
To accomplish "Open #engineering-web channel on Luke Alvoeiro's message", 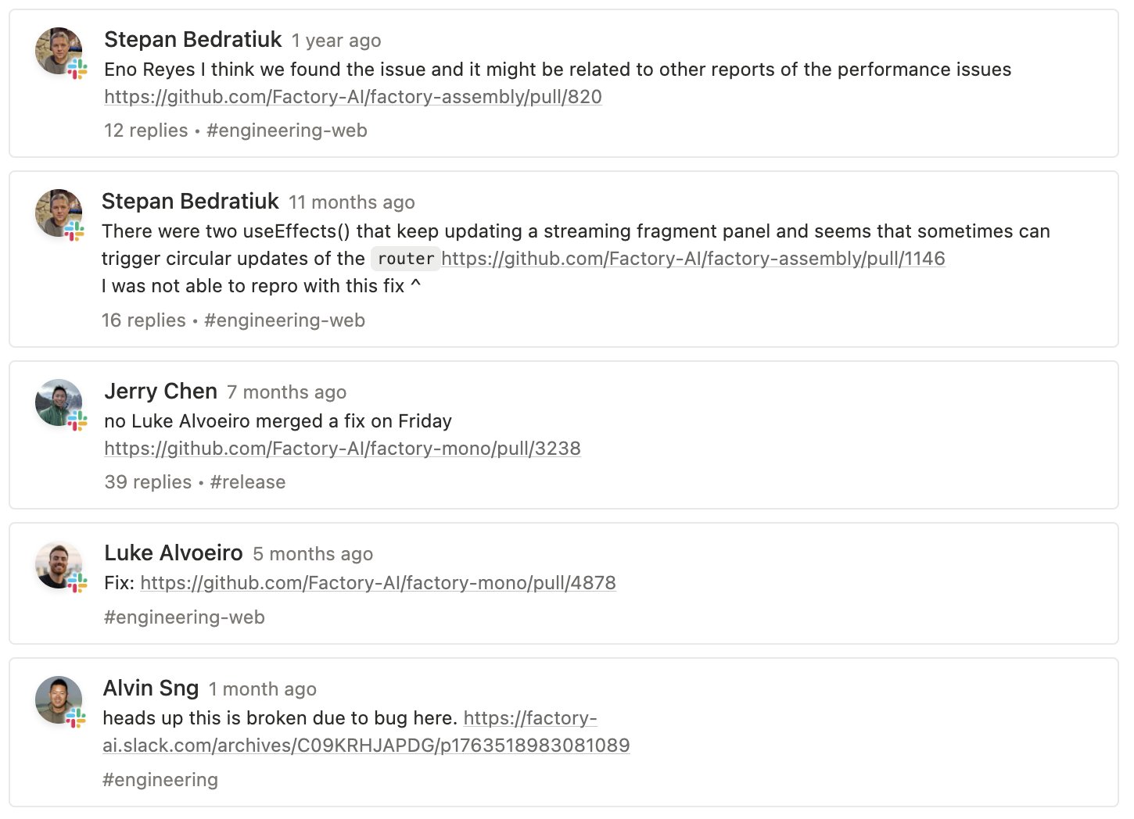I will click(x=185, y=617).
